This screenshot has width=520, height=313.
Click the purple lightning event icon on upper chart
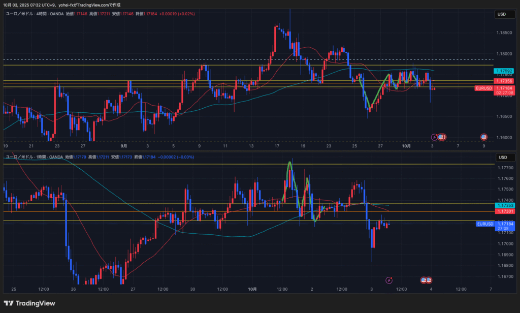pos(434,137)
